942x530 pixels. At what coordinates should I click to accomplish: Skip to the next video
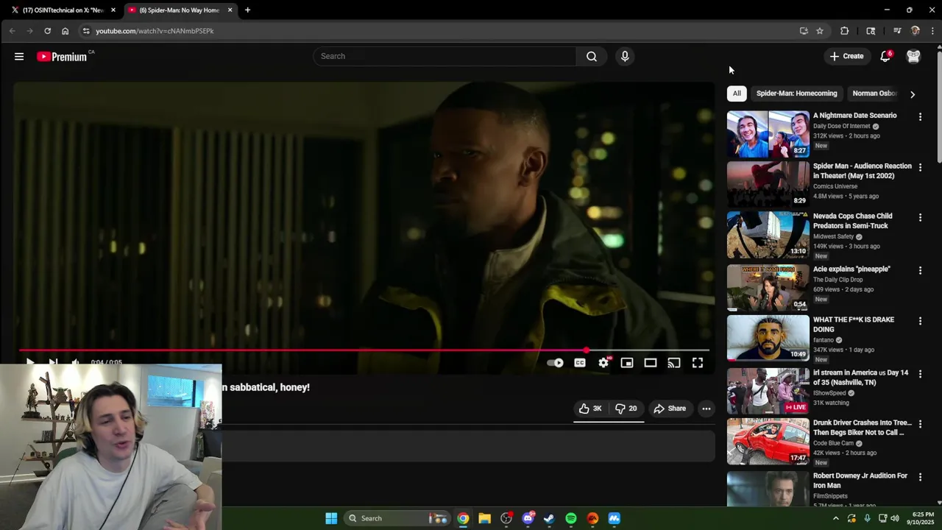[x=53, y=362]
